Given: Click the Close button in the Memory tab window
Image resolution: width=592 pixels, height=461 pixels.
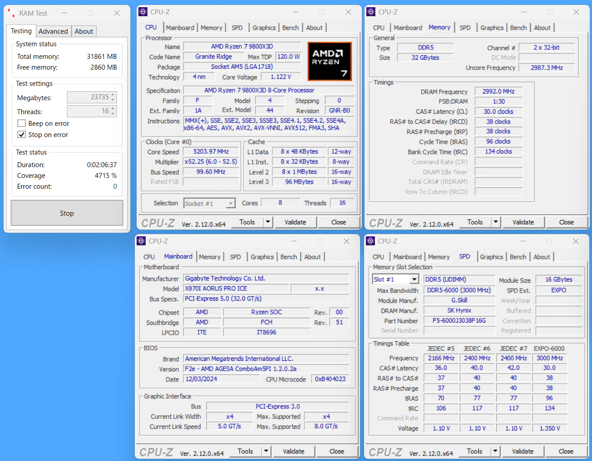Looking at the screenshot, I should coord(566,222).
